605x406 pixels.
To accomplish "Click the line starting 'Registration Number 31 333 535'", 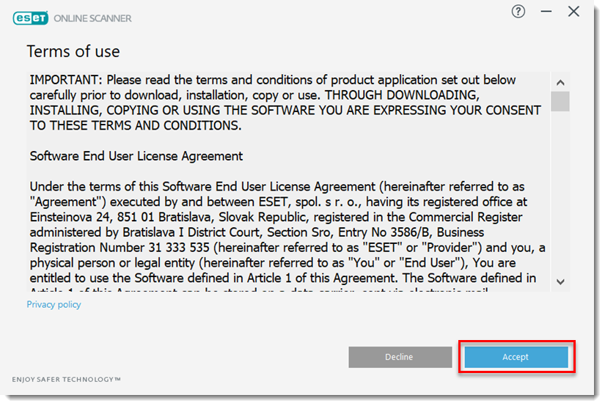I will (x=287, y=248).
